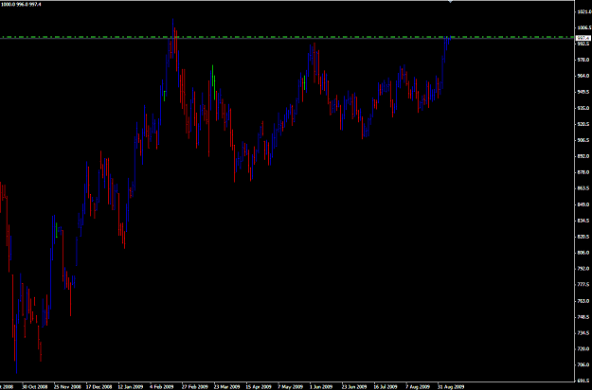Image resolution: width=592 pixels, height=390 pixels.
Task: Click the 734.5 price scale label
Action: click(x=583, y=333)
